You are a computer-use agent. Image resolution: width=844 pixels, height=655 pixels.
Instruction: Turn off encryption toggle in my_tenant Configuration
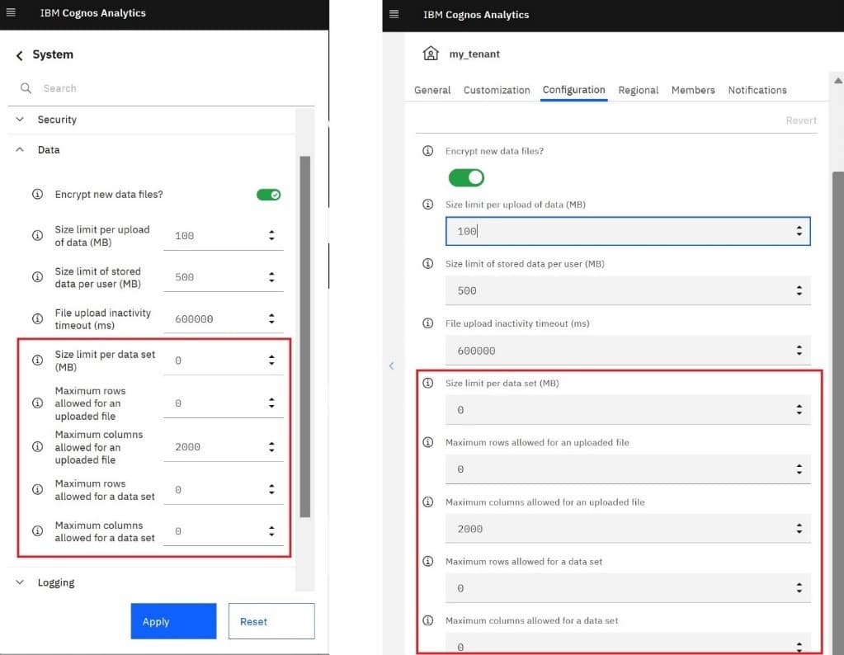click(x=466, y=177)
